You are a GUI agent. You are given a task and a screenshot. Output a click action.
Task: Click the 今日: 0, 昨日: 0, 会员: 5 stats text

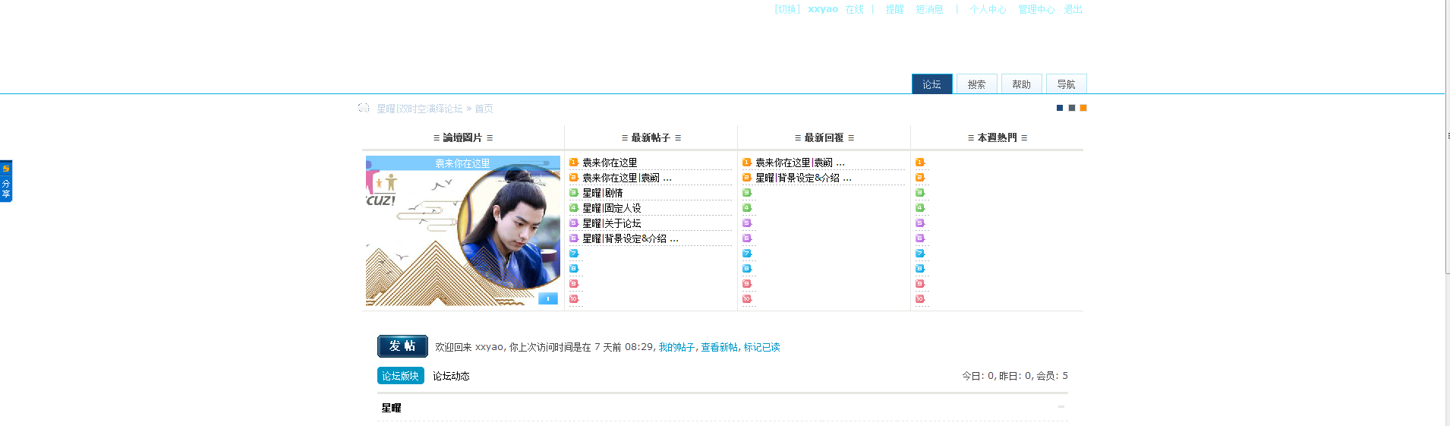coord(1015,376)
